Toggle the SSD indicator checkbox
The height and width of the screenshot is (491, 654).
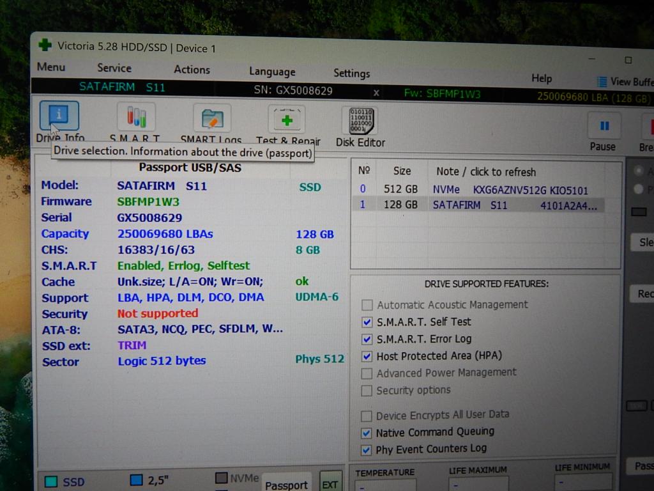tap(51, 481)
